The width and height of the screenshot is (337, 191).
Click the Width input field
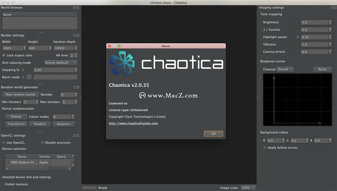[x=13, y=48]
